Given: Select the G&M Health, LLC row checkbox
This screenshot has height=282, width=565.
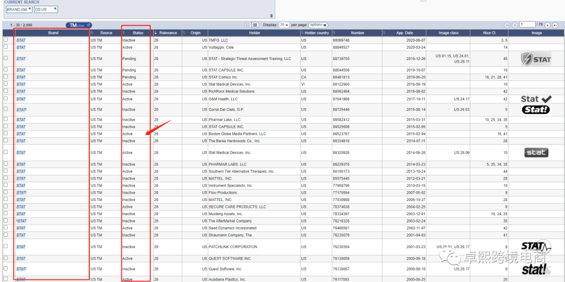Looking at the screenshot, I should coord(5,99).
